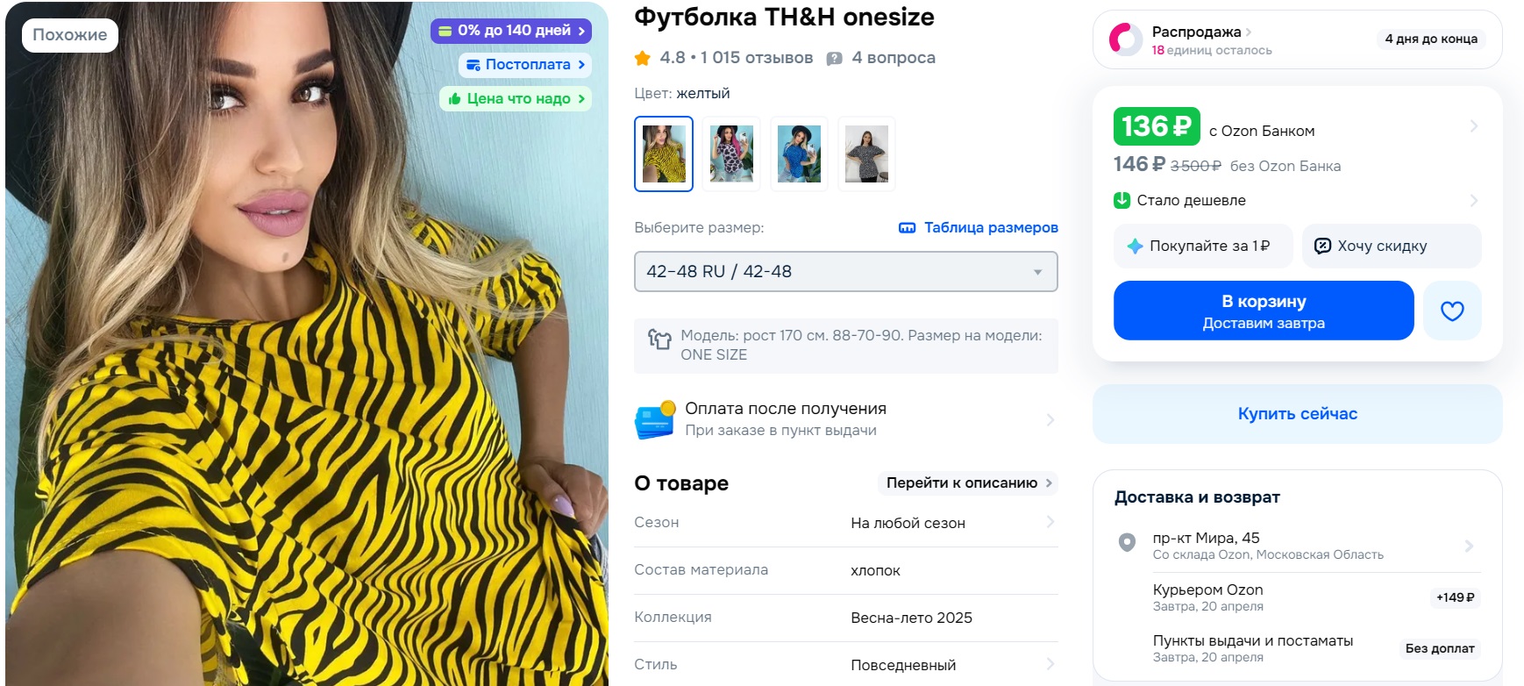Open the Хочу скидку option
This screenshot has height=686, width=1524.
coord(1392,247)
